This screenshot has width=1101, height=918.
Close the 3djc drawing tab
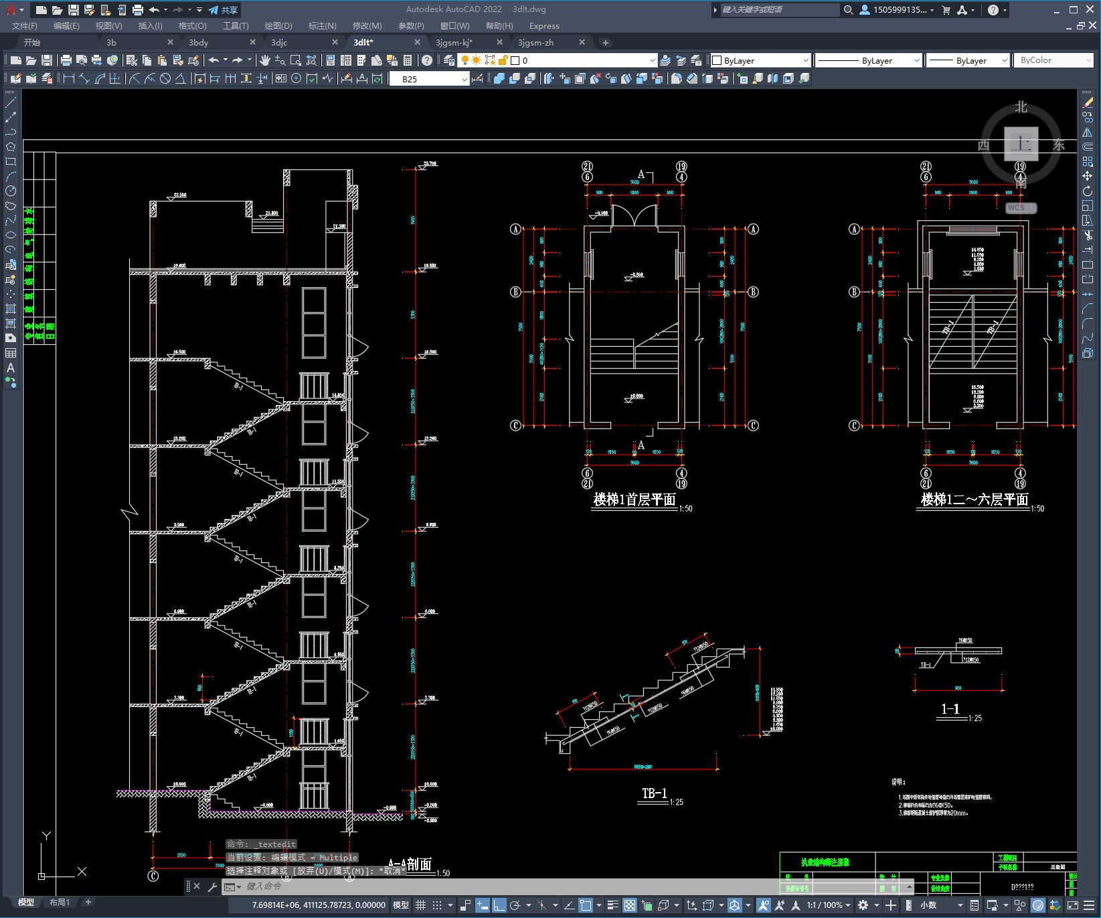coord(335,42)
